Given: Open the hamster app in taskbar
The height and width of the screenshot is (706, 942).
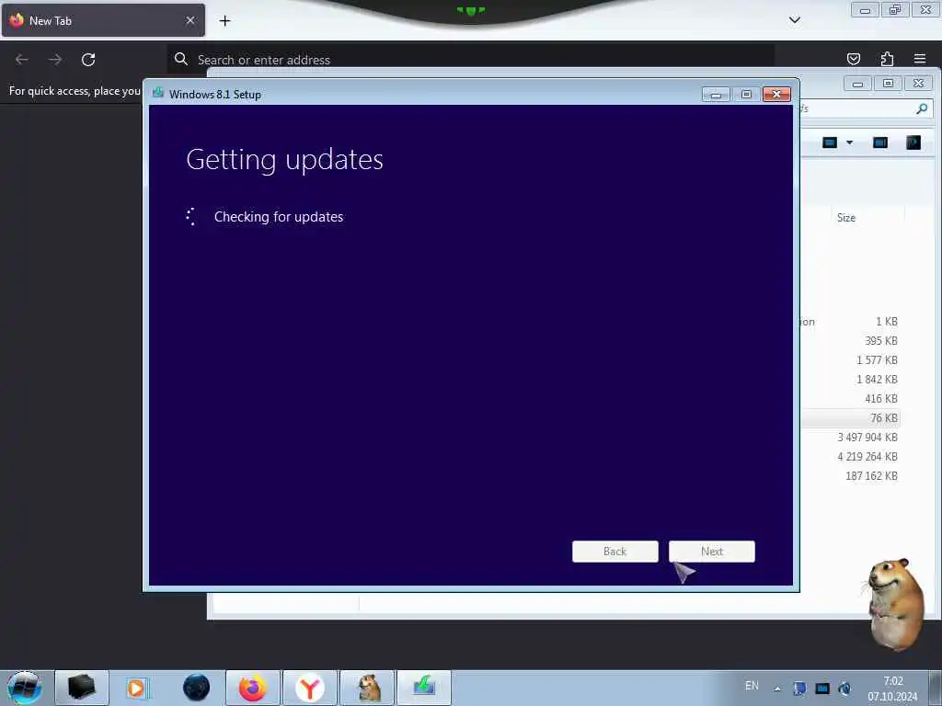Looking at the screenshot, I should tap(367, 688).
